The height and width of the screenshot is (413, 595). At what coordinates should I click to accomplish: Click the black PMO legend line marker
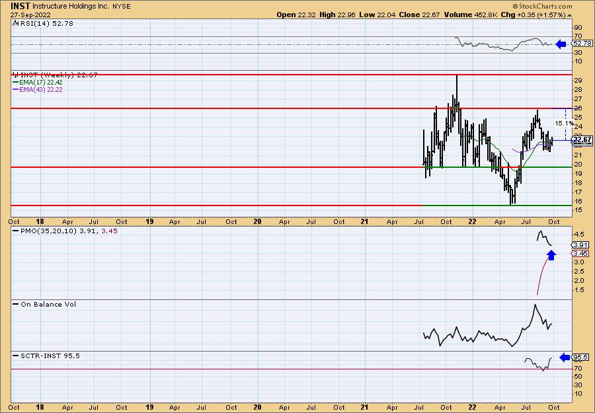[x=16, y=231]
